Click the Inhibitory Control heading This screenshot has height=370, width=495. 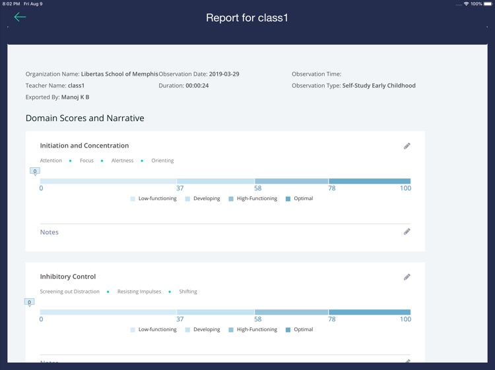click(67, 277)
